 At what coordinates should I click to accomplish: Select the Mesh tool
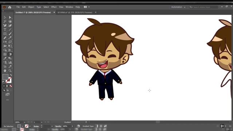pyautogui.click(x=5, y=54)
